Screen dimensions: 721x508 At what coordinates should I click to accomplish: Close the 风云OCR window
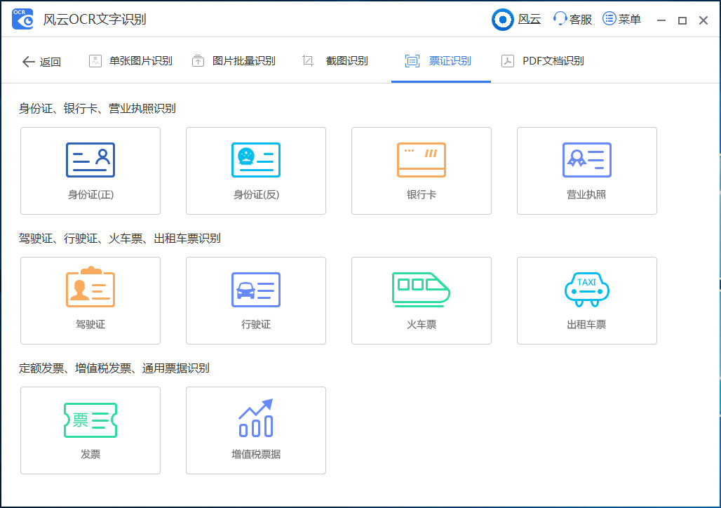pyautogui.click(x=703, y=20)
